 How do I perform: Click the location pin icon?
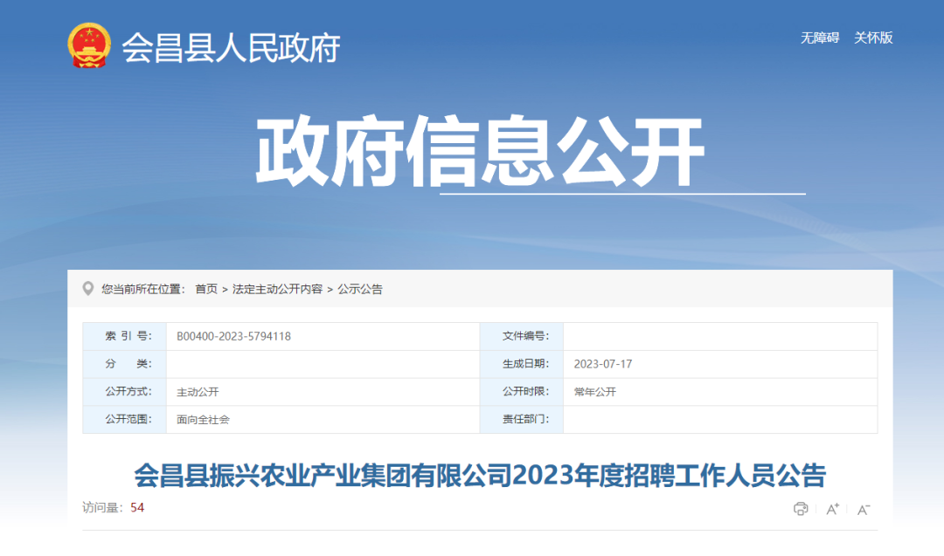point(88,289)
